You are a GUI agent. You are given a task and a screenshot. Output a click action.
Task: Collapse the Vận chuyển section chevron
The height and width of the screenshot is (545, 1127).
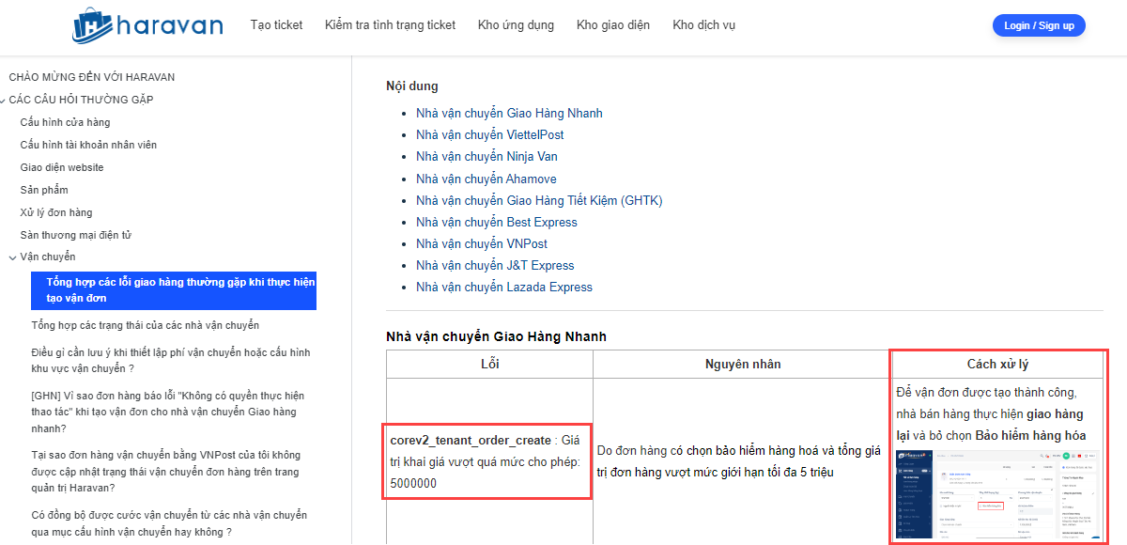tap(12, 257)
